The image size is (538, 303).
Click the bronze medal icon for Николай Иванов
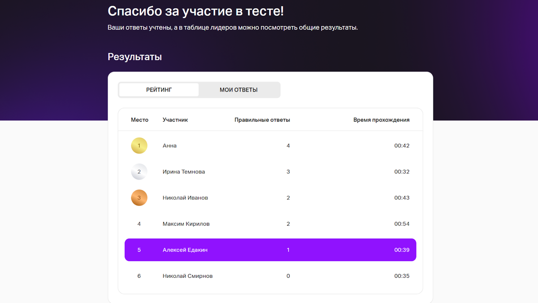point(139,198)
